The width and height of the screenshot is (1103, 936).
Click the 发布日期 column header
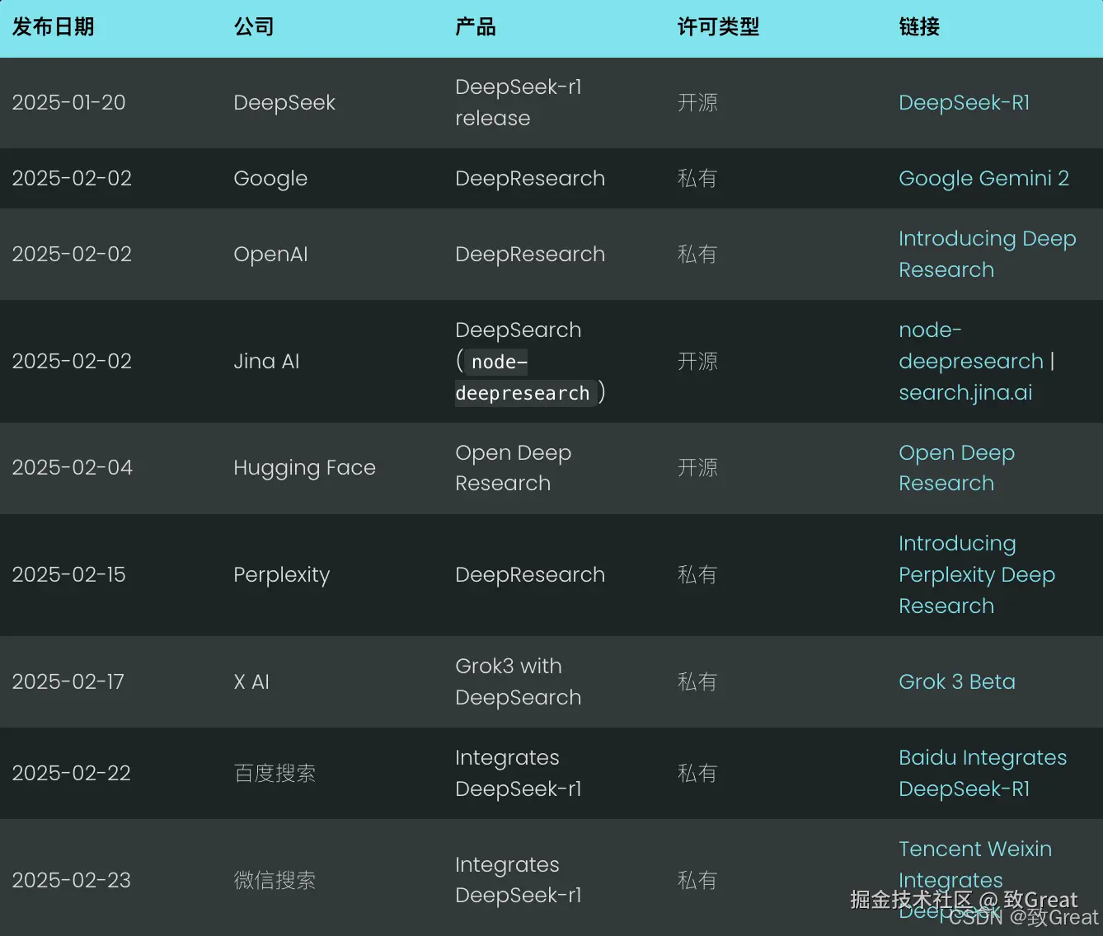pos(53,27)
